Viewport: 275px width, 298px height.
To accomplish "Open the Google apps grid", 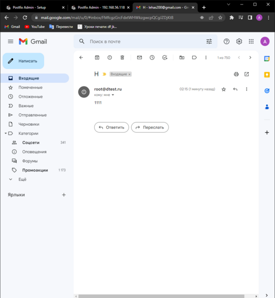I will point(251,41).
